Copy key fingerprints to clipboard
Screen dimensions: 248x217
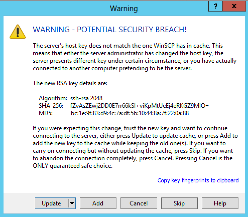pos(198,180)
